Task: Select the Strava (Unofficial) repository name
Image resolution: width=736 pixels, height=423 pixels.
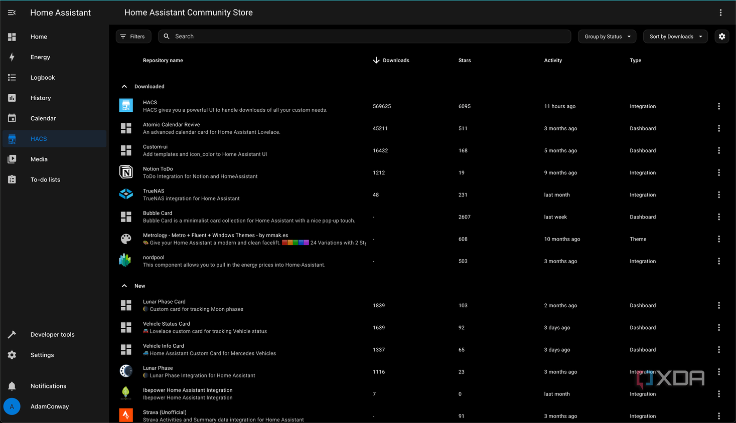Action: [x=165, y=412]
